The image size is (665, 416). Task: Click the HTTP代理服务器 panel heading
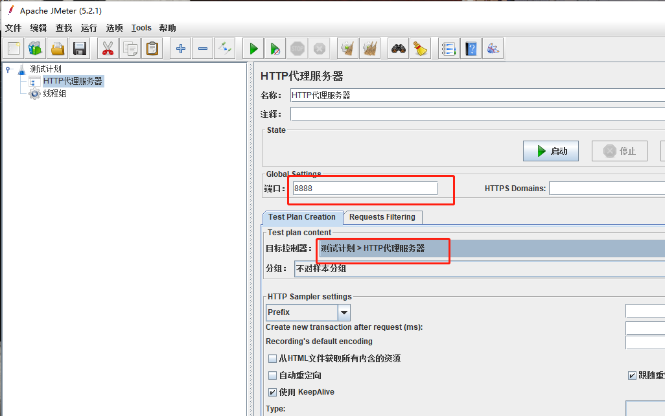[x=302, y=76]
